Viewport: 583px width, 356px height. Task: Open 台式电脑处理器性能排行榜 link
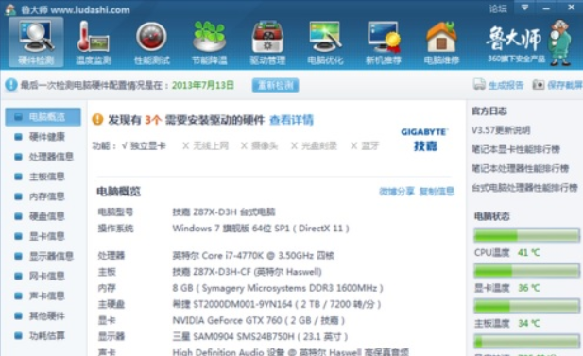[524, 188]
